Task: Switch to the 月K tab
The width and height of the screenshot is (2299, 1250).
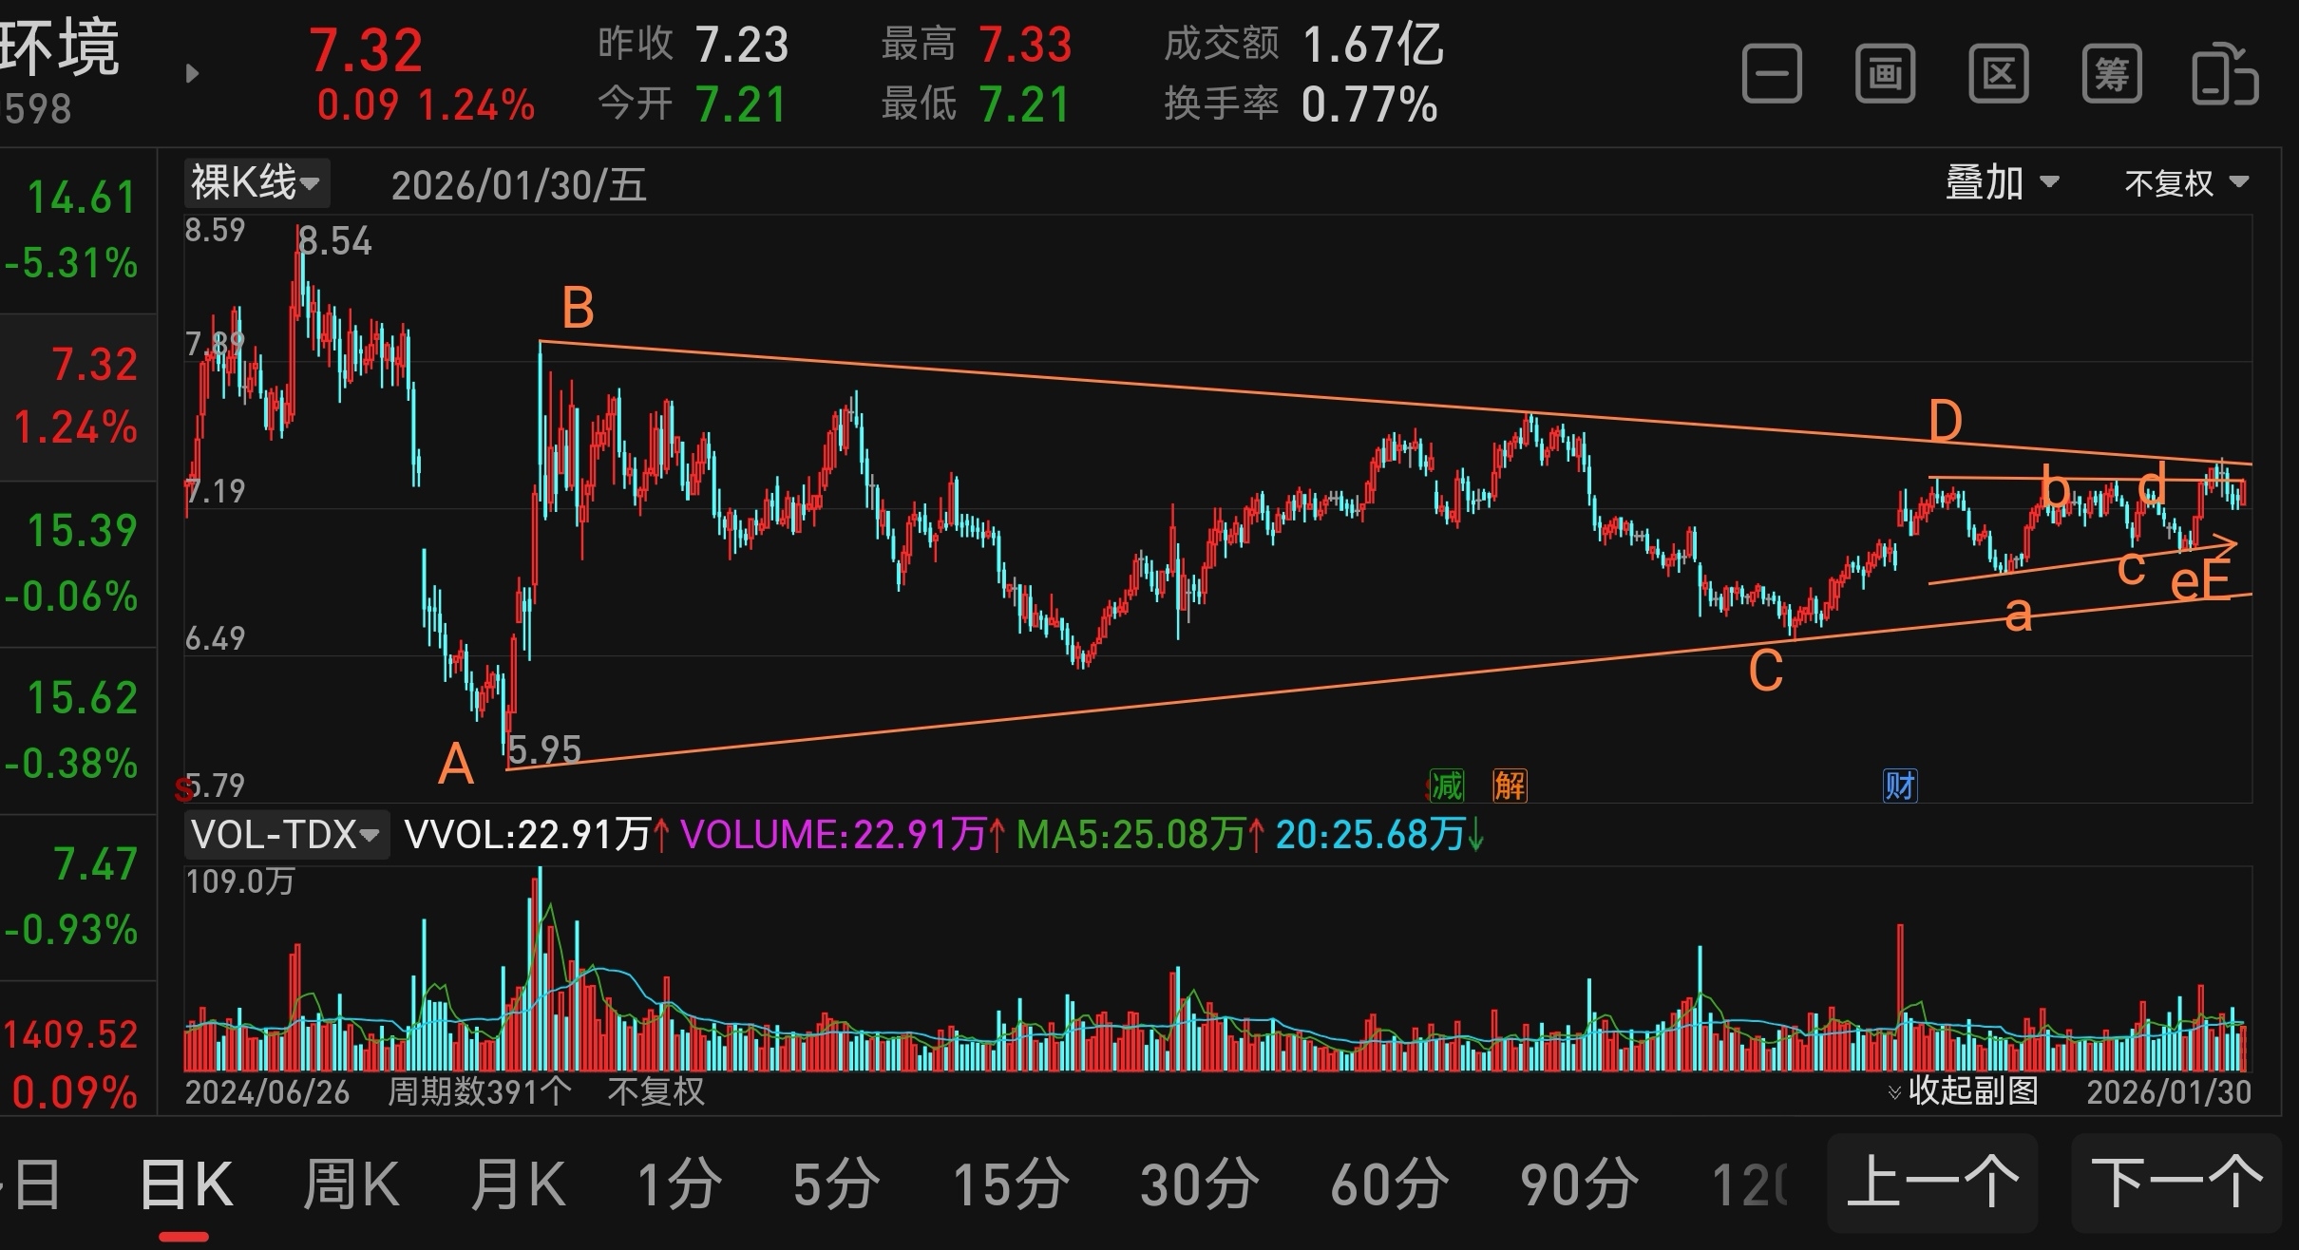Action: 519,1185
